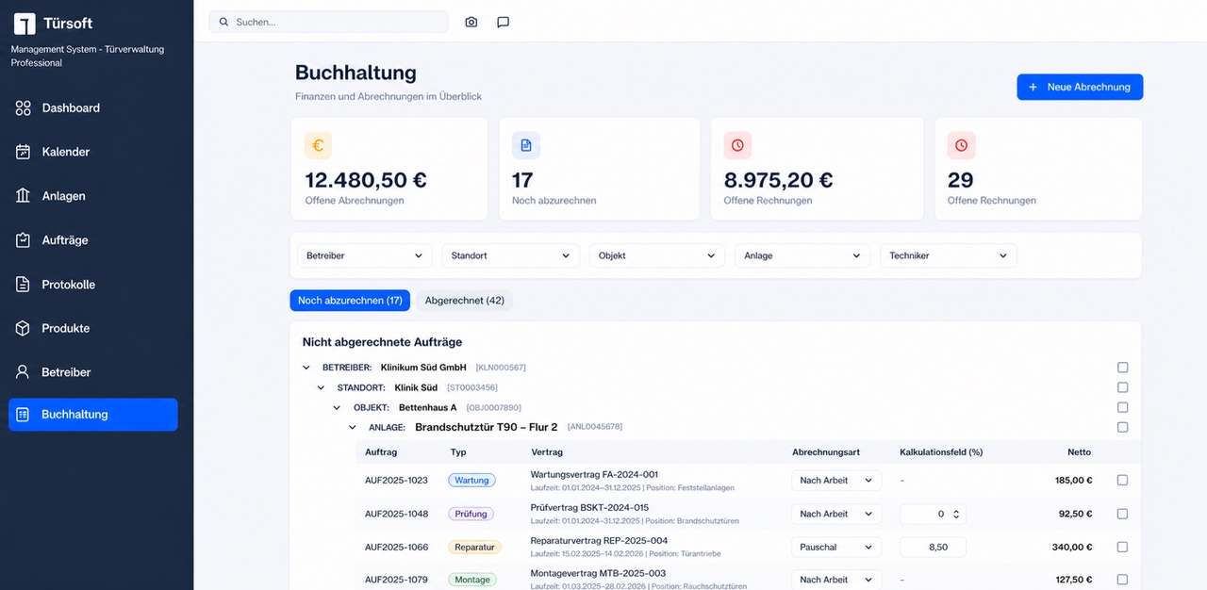Viewport: 1207px width, 590px height.
Task: Click the Wartung type badge
Action: 471,480
